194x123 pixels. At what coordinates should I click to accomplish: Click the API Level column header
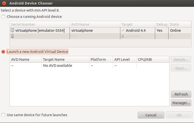click(122, 59)
